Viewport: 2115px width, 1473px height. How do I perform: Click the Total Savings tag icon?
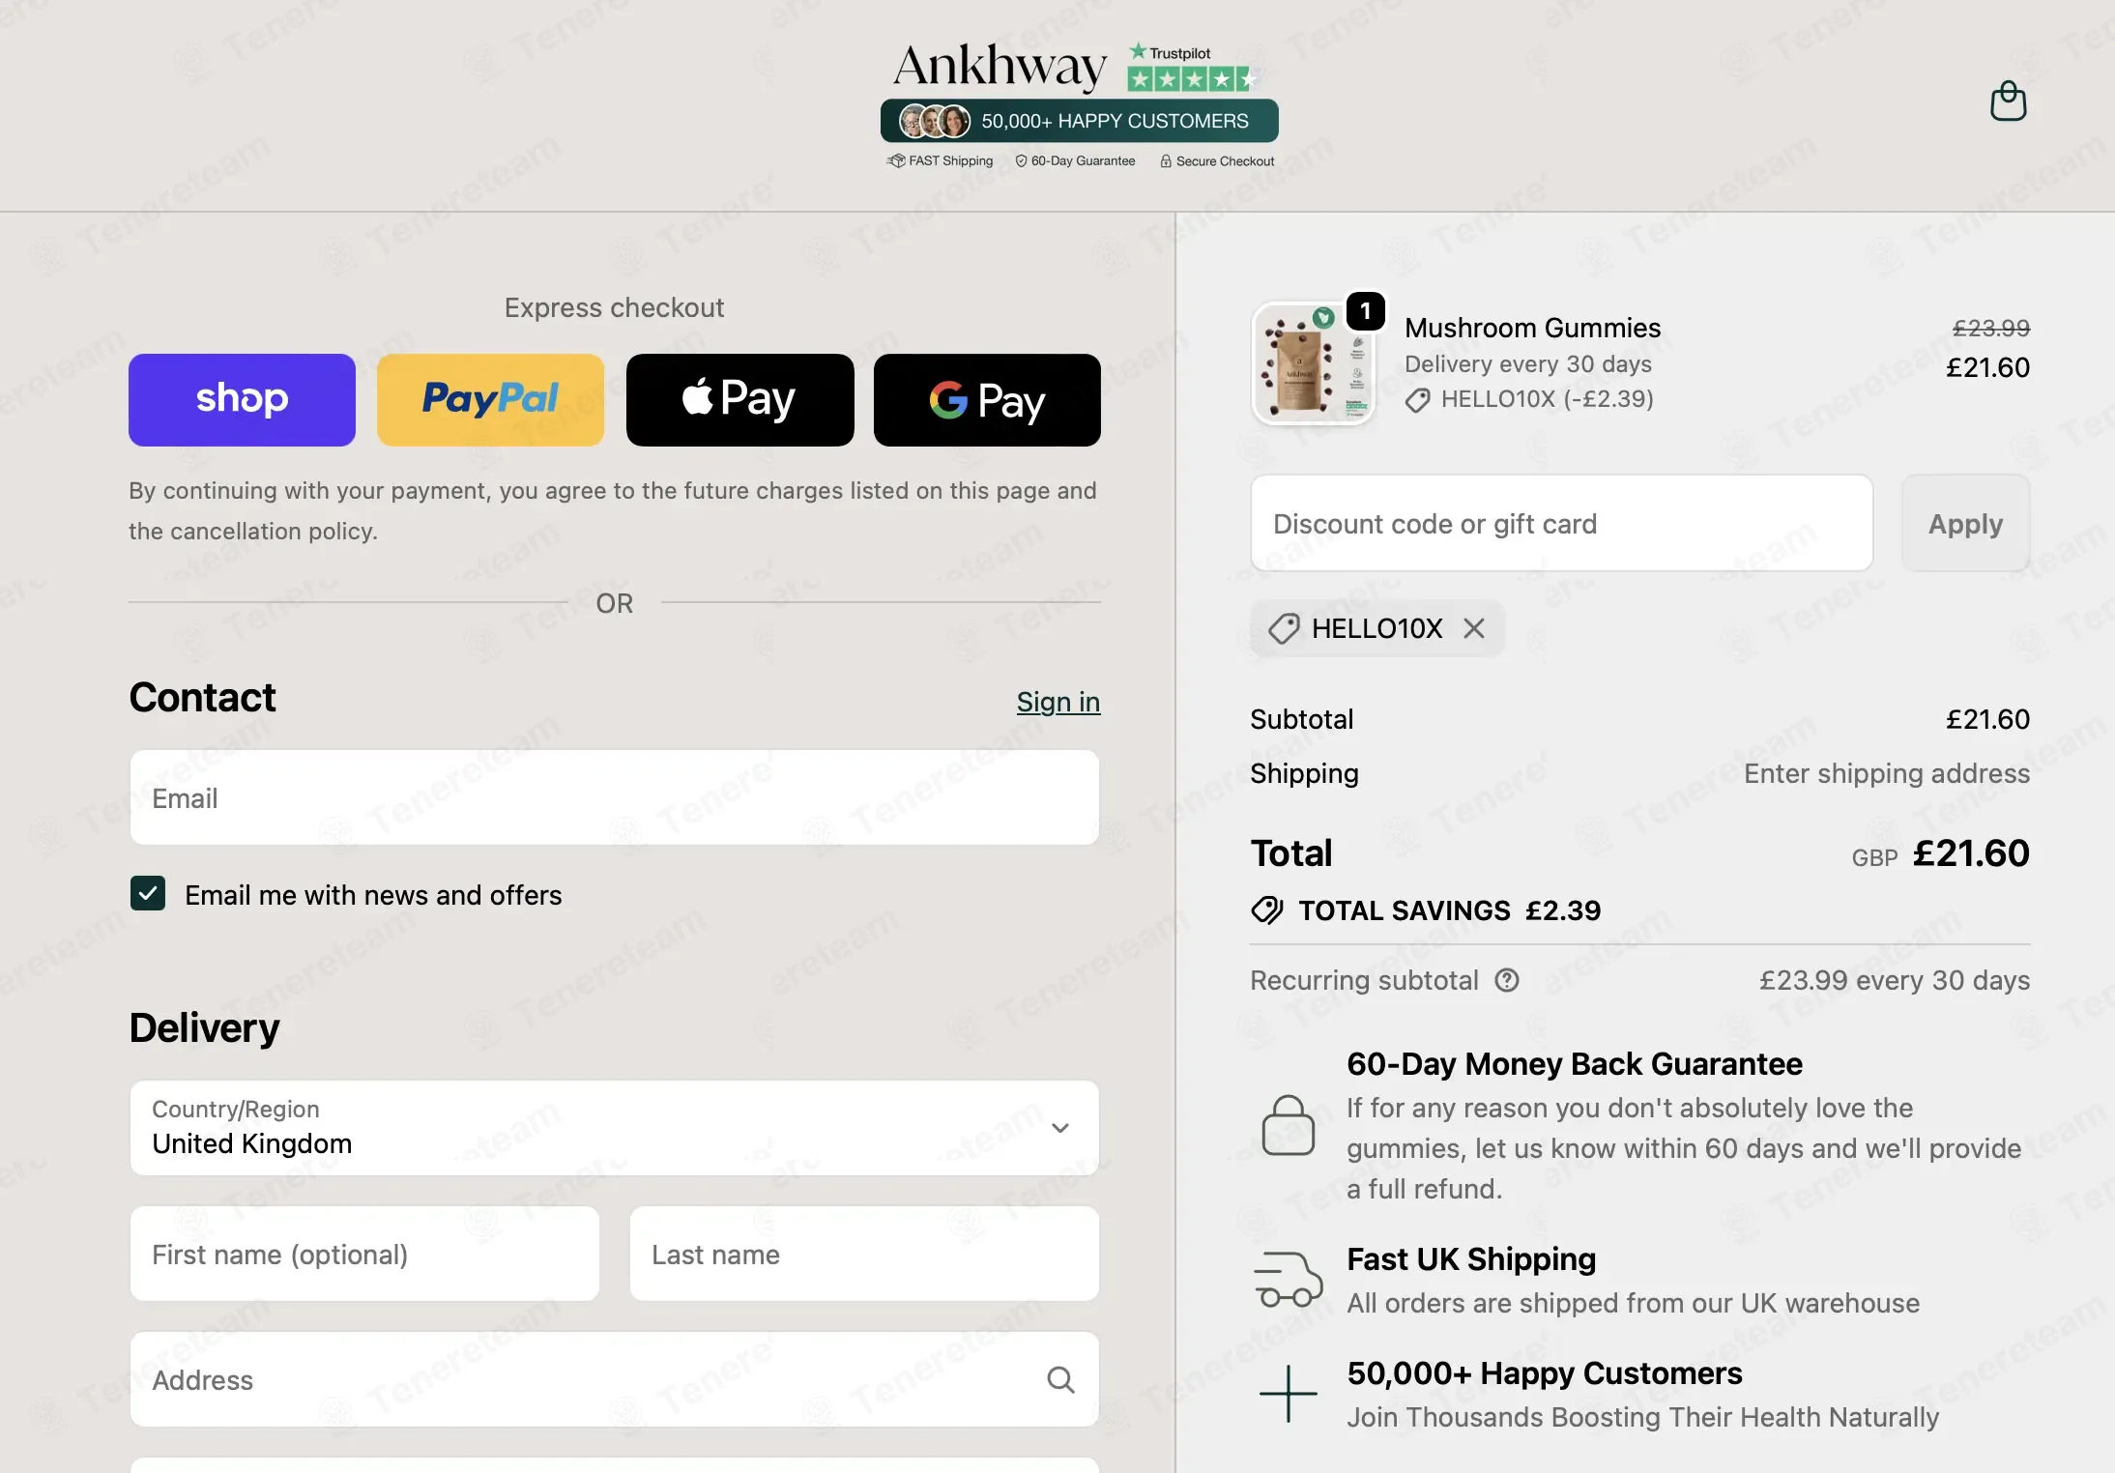[1267, 910]
